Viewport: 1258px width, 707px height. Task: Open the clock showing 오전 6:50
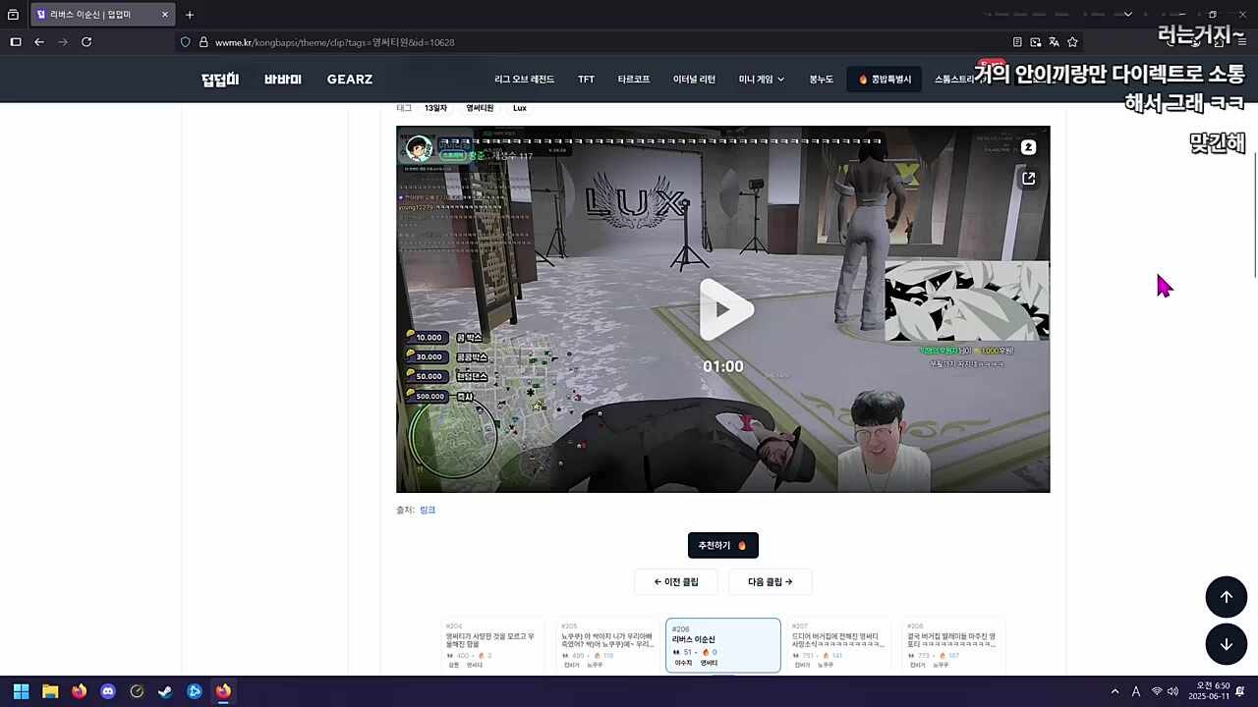pyautogui.click(x=1208, y=691)
